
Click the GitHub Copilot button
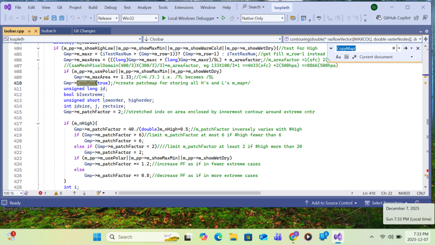click(x=393, y=18)
